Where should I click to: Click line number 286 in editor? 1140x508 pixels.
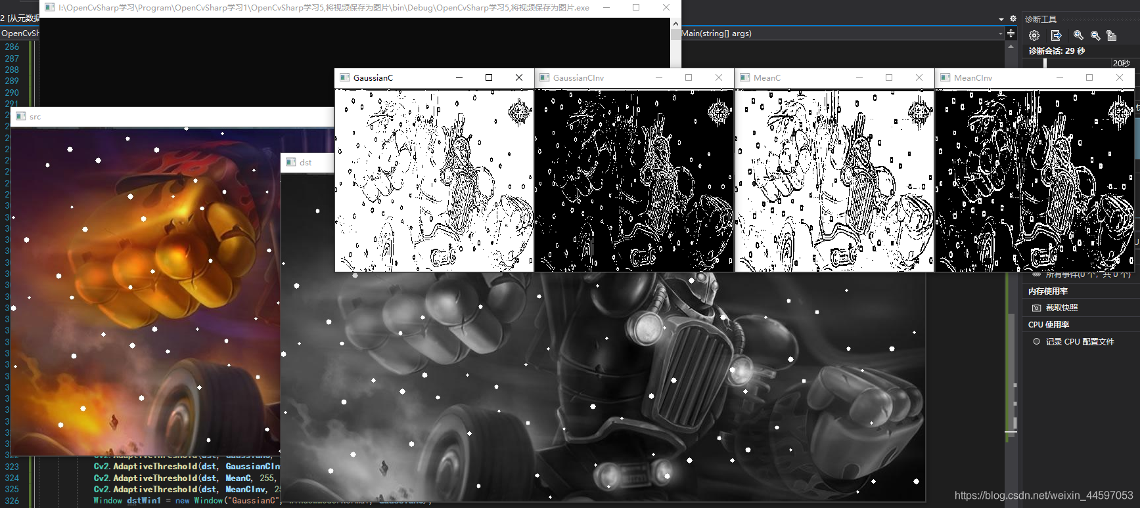coord(12,47)
